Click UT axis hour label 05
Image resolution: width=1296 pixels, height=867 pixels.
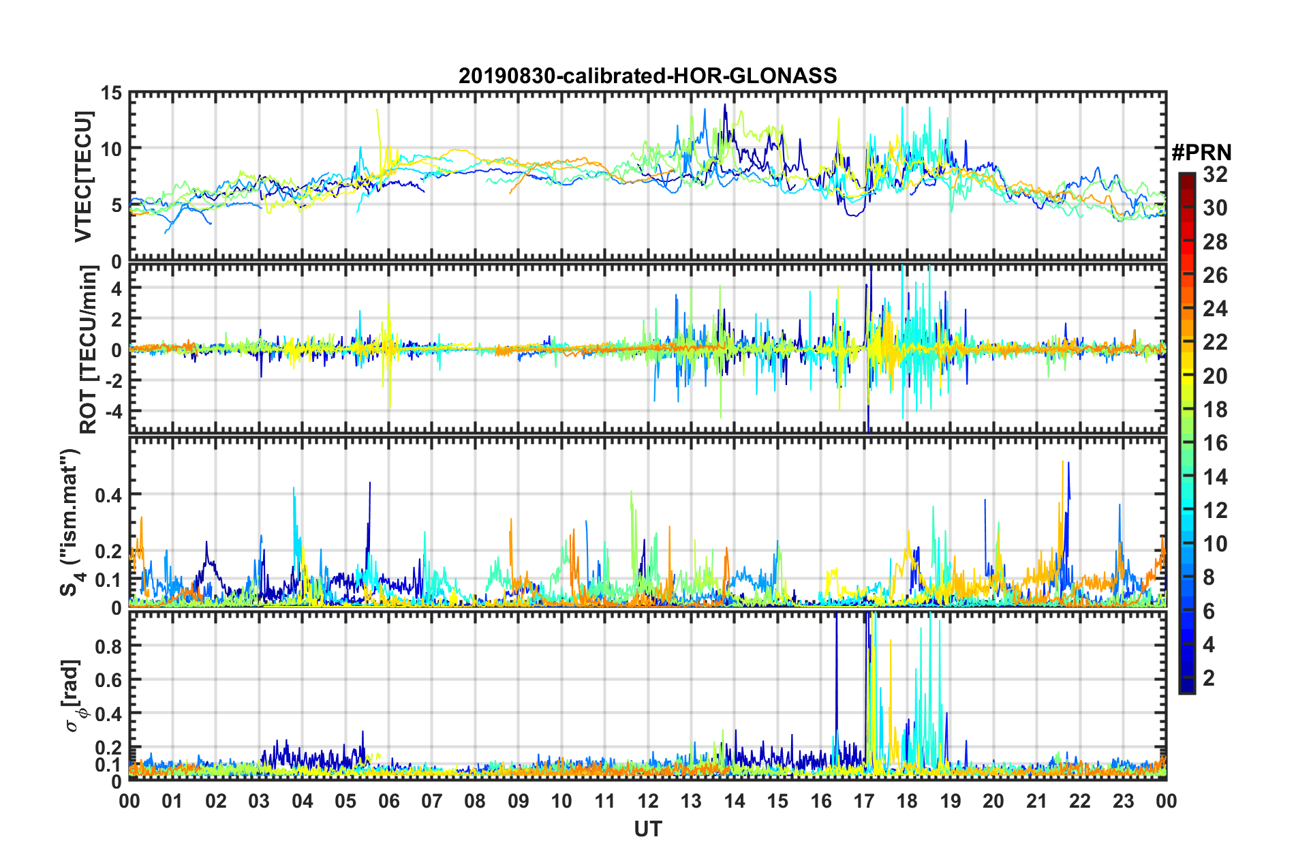pos(345,801)
